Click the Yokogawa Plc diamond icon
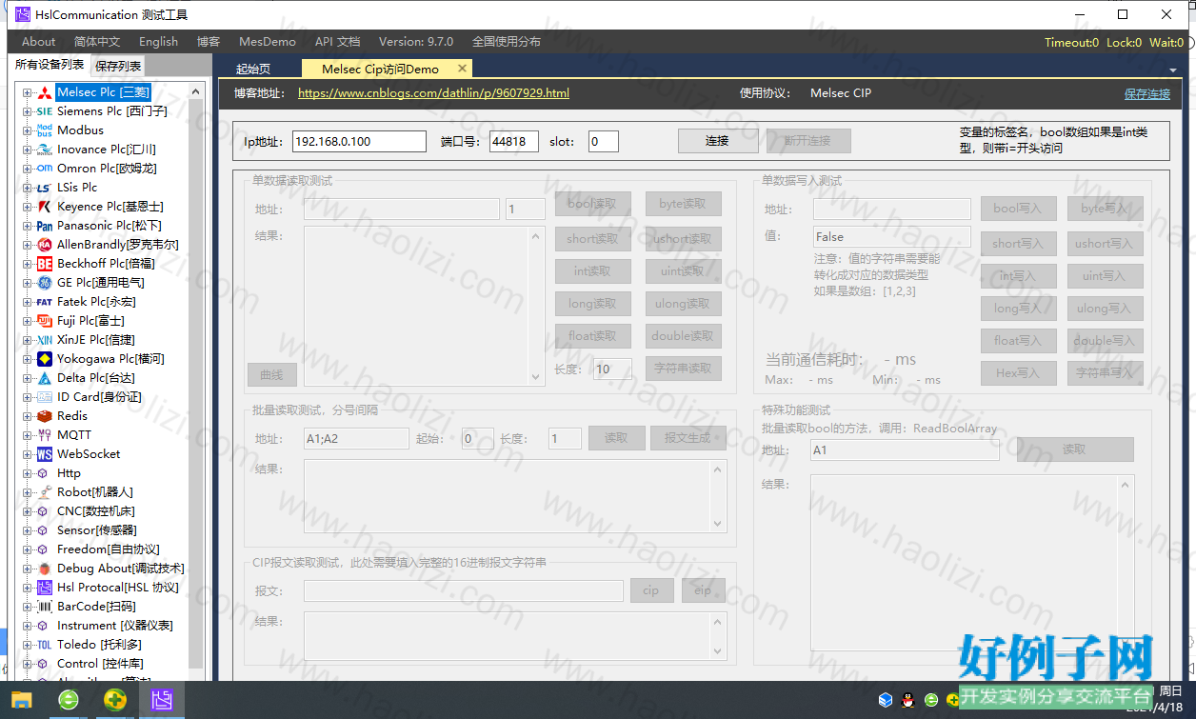 click(44, 359)
